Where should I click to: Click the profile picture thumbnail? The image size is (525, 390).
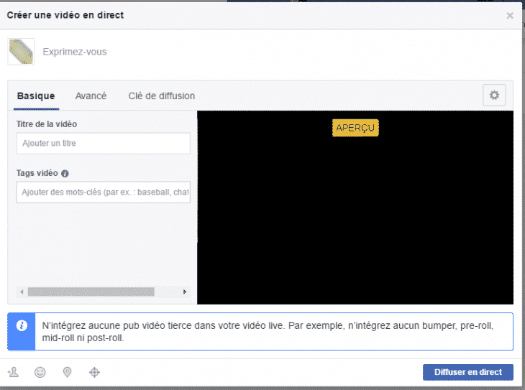[x=21, y=52]
